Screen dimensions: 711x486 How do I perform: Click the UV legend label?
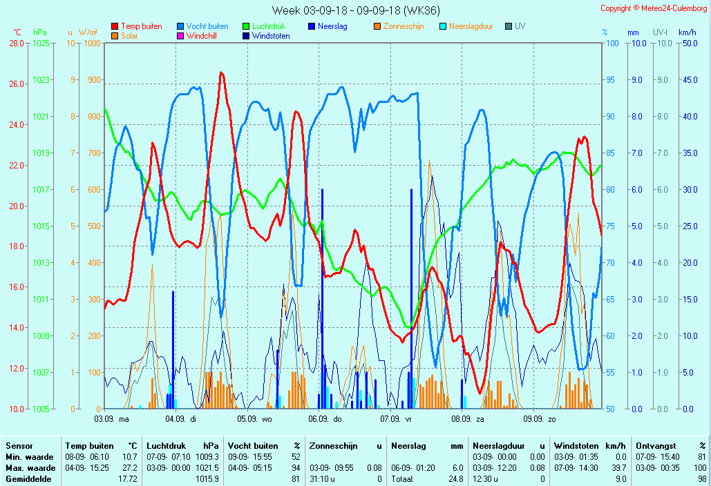[x=520, y=26]
